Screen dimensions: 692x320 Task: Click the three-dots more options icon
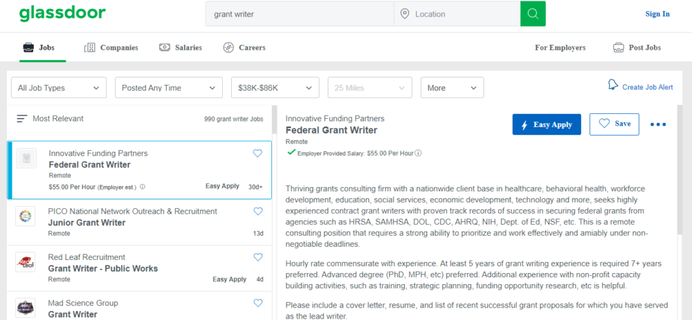(x=658, y=124)
